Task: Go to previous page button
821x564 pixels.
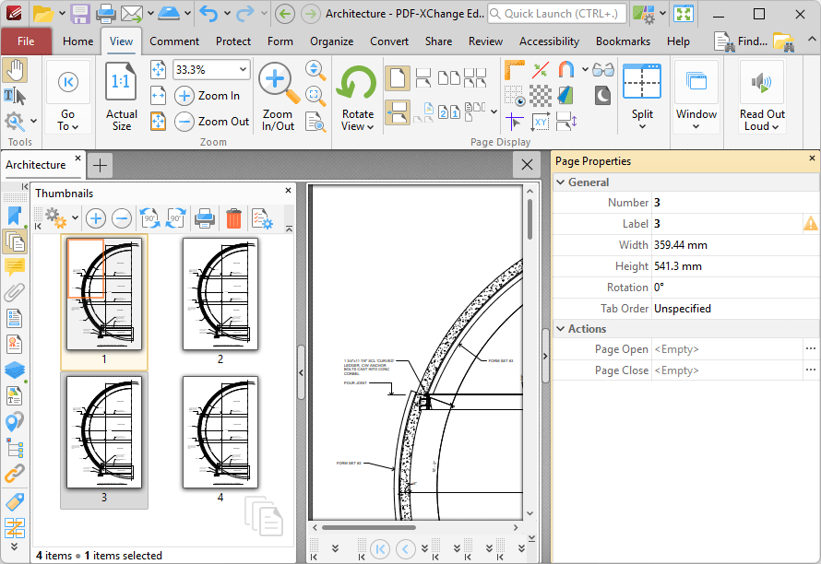Action: [406, 549]
